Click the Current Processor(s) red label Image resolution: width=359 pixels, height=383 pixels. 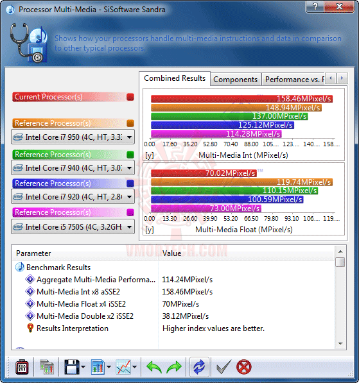[x=48, y=97]
